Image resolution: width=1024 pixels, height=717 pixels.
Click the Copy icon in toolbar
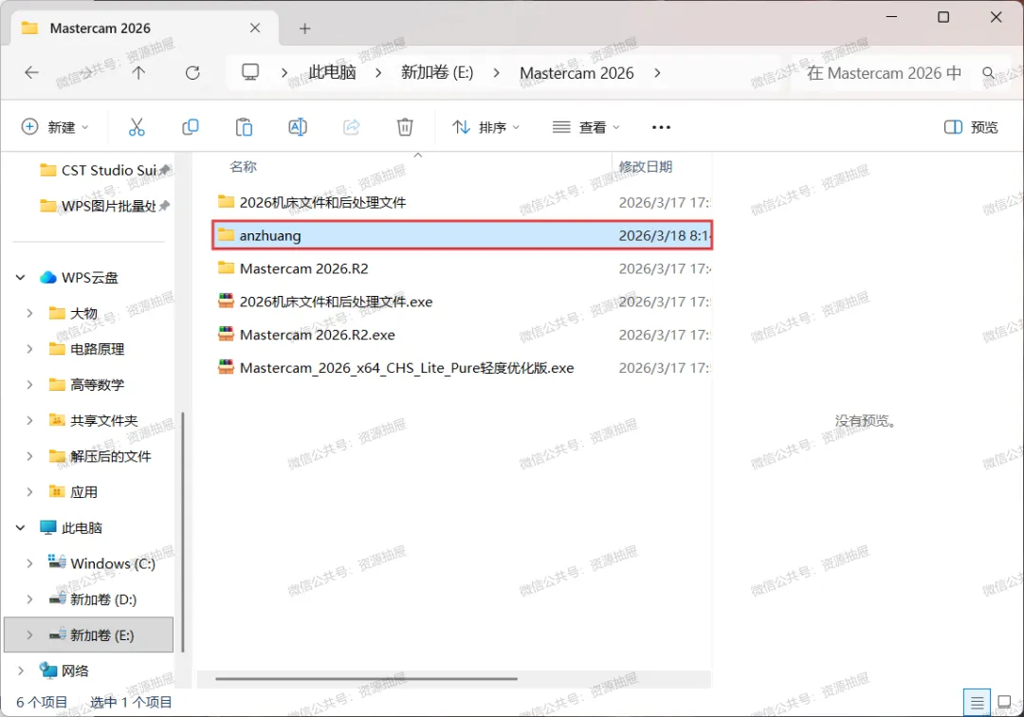tap(190, 127)
